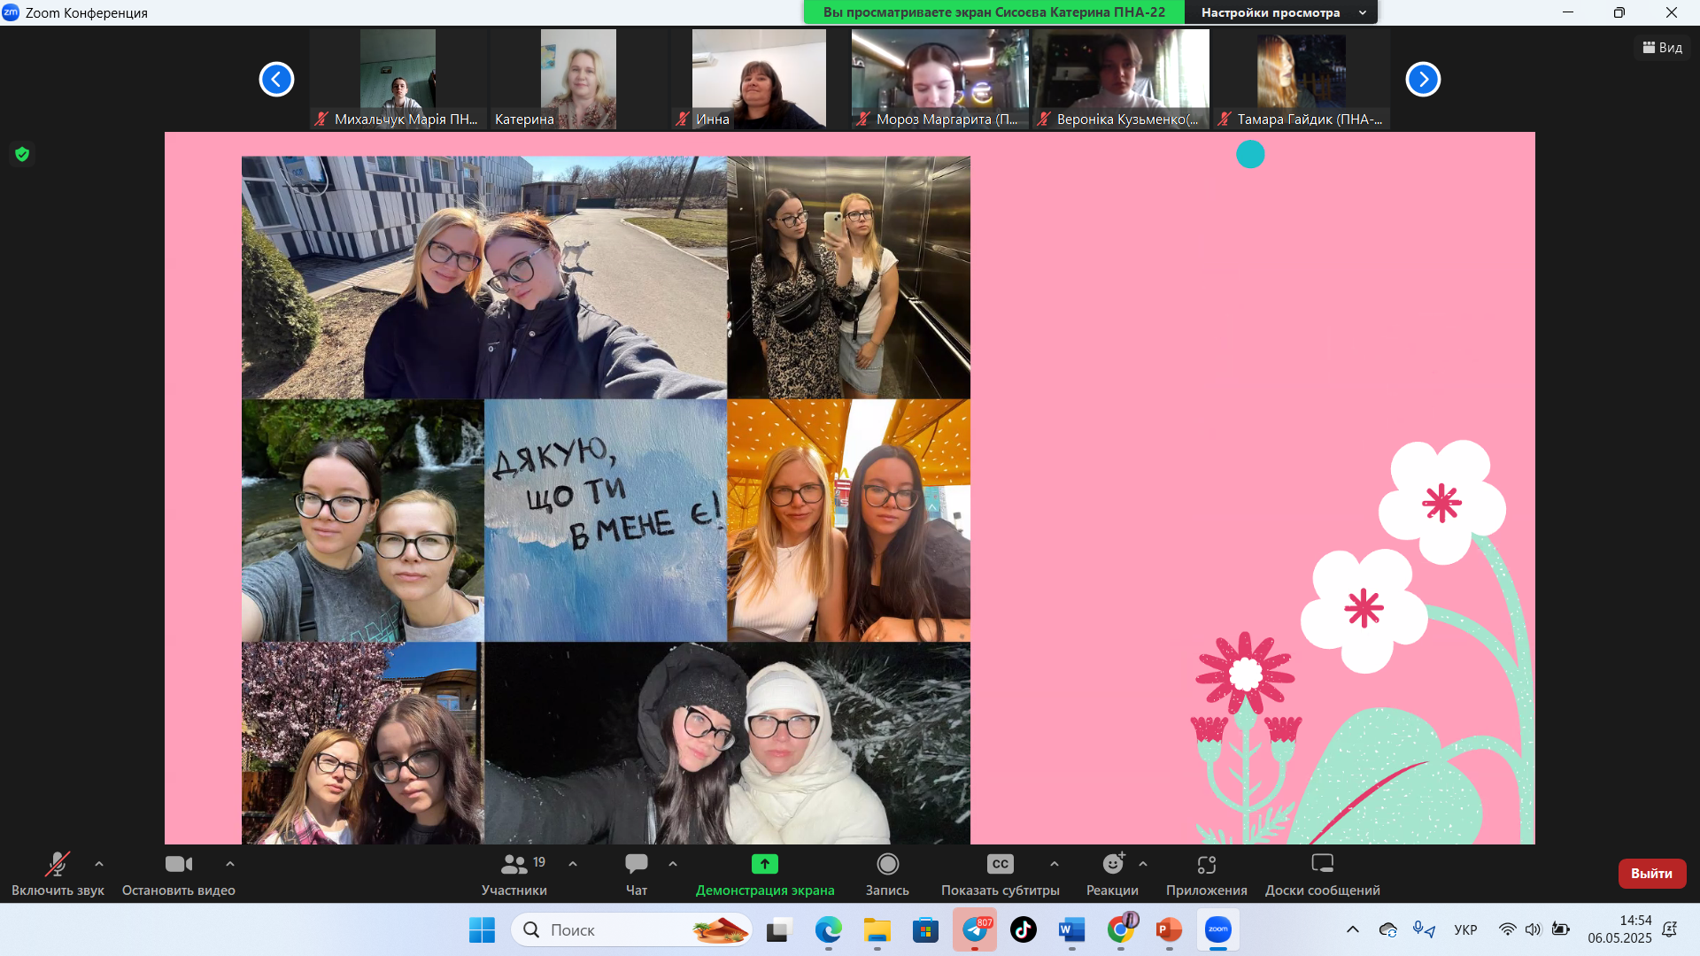Open the Reactions emoji icon
This screenshot has height=956, width=1700.
click(x=1112, y=864)
